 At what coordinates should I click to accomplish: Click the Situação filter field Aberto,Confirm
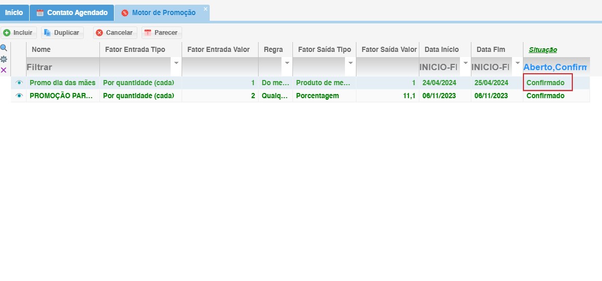[x=555, y=67]
